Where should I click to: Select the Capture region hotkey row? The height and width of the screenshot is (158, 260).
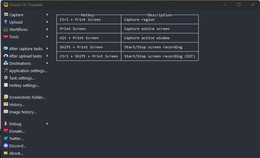click(127, 19)
